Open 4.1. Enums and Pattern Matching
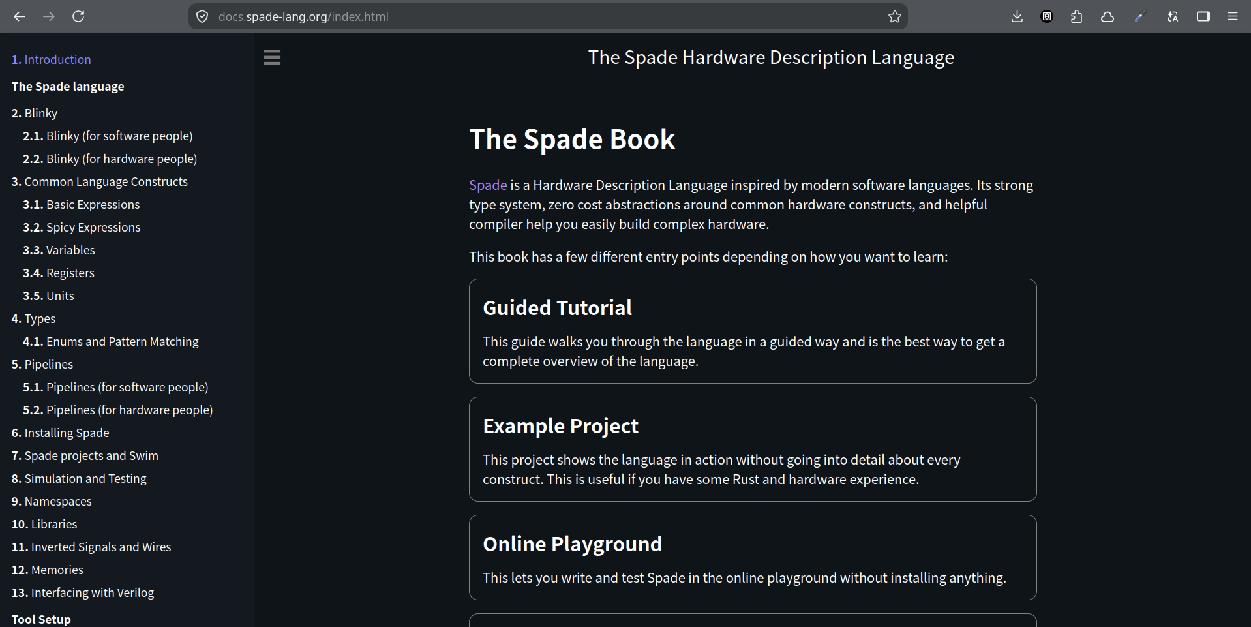The image size is (1251, 627). pos(111,341)
